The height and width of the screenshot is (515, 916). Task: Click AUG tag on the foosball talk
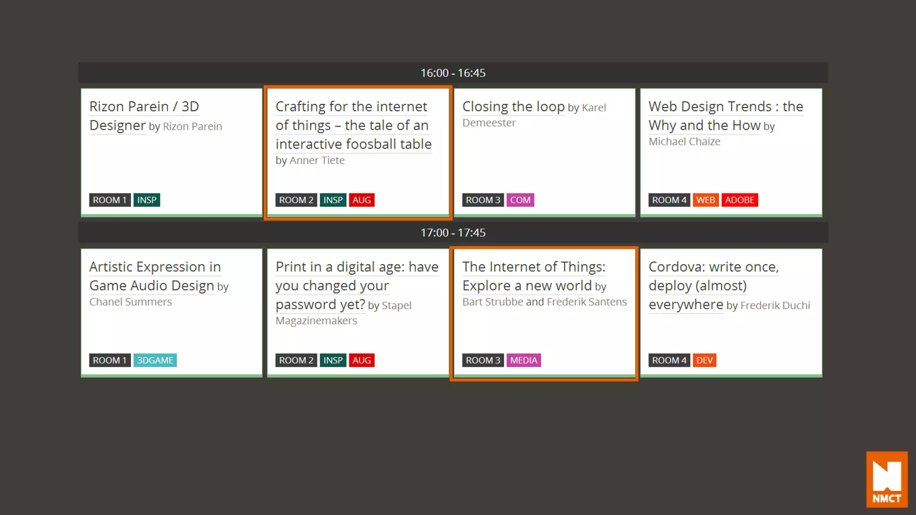[x=361, y=200]
